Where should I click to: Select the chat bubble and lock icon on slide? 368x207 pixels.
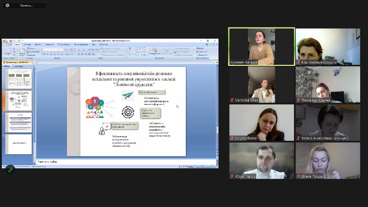105,129
